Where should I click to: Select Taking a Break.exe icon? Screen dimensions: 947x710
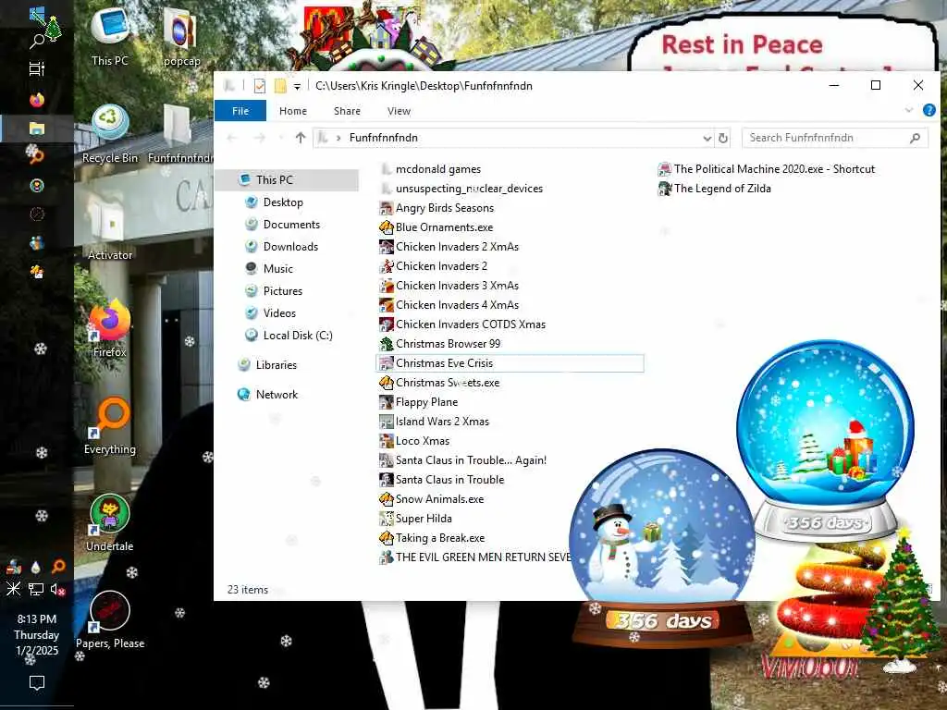pyautogui.click(x=387, y=537)
